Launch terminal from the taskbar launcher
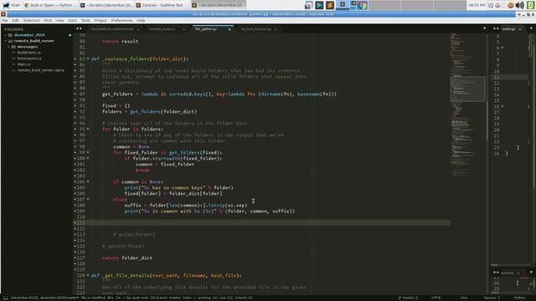Screen dimensions: 536x301 tap(319, 5)
